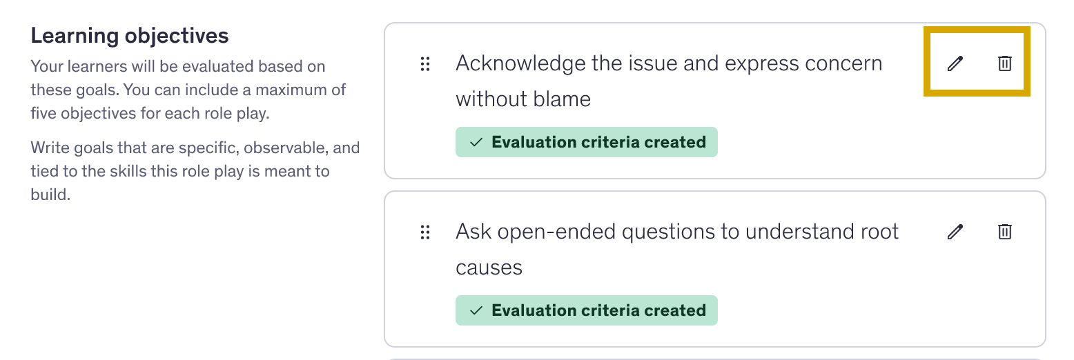Delete the "Ask open-ended questions" objective
Viewport: 1074px width, 360px height.
1005,232
